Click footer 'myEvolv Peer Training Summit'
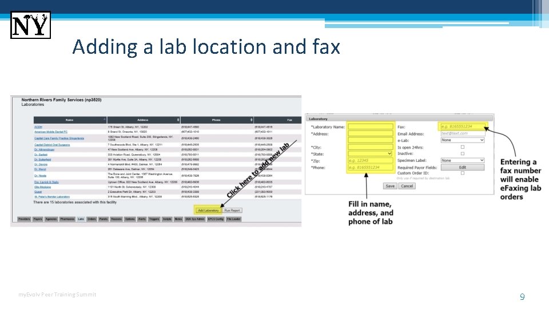 point(57,295)
